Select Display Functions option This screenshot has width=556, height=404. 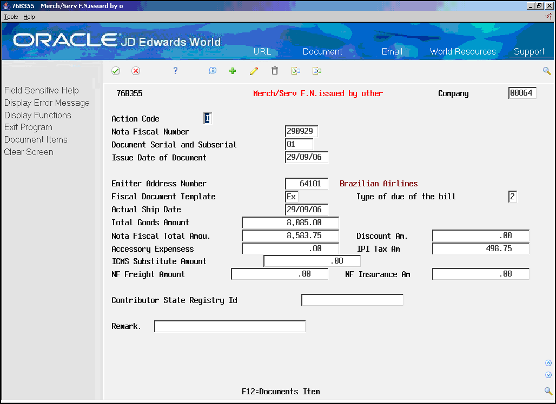tap(37, 116)
